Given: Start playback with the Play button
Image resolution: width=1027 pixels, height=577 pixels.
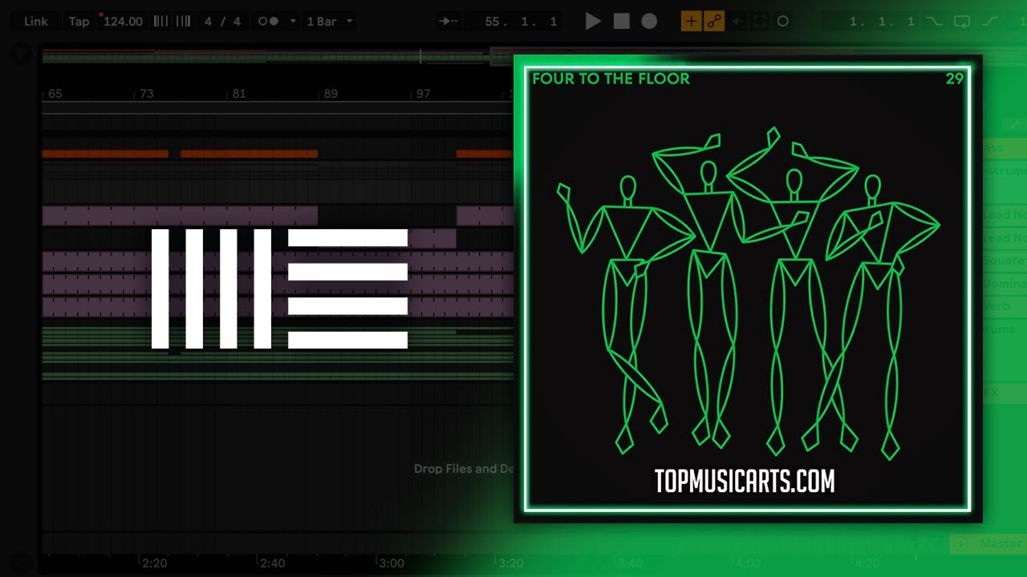Looking at the screenshot, I should pyautogui.click(x=593, y=22).
